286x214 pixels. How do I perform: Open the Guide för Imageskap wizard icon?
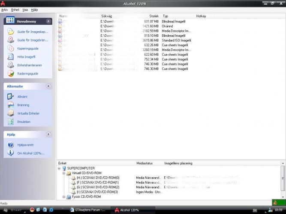[x=11, y=32]
